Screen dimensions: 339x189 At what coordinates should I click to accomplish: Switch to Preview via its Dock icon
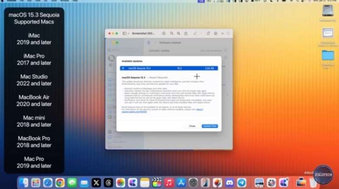(x=259, y=183)
